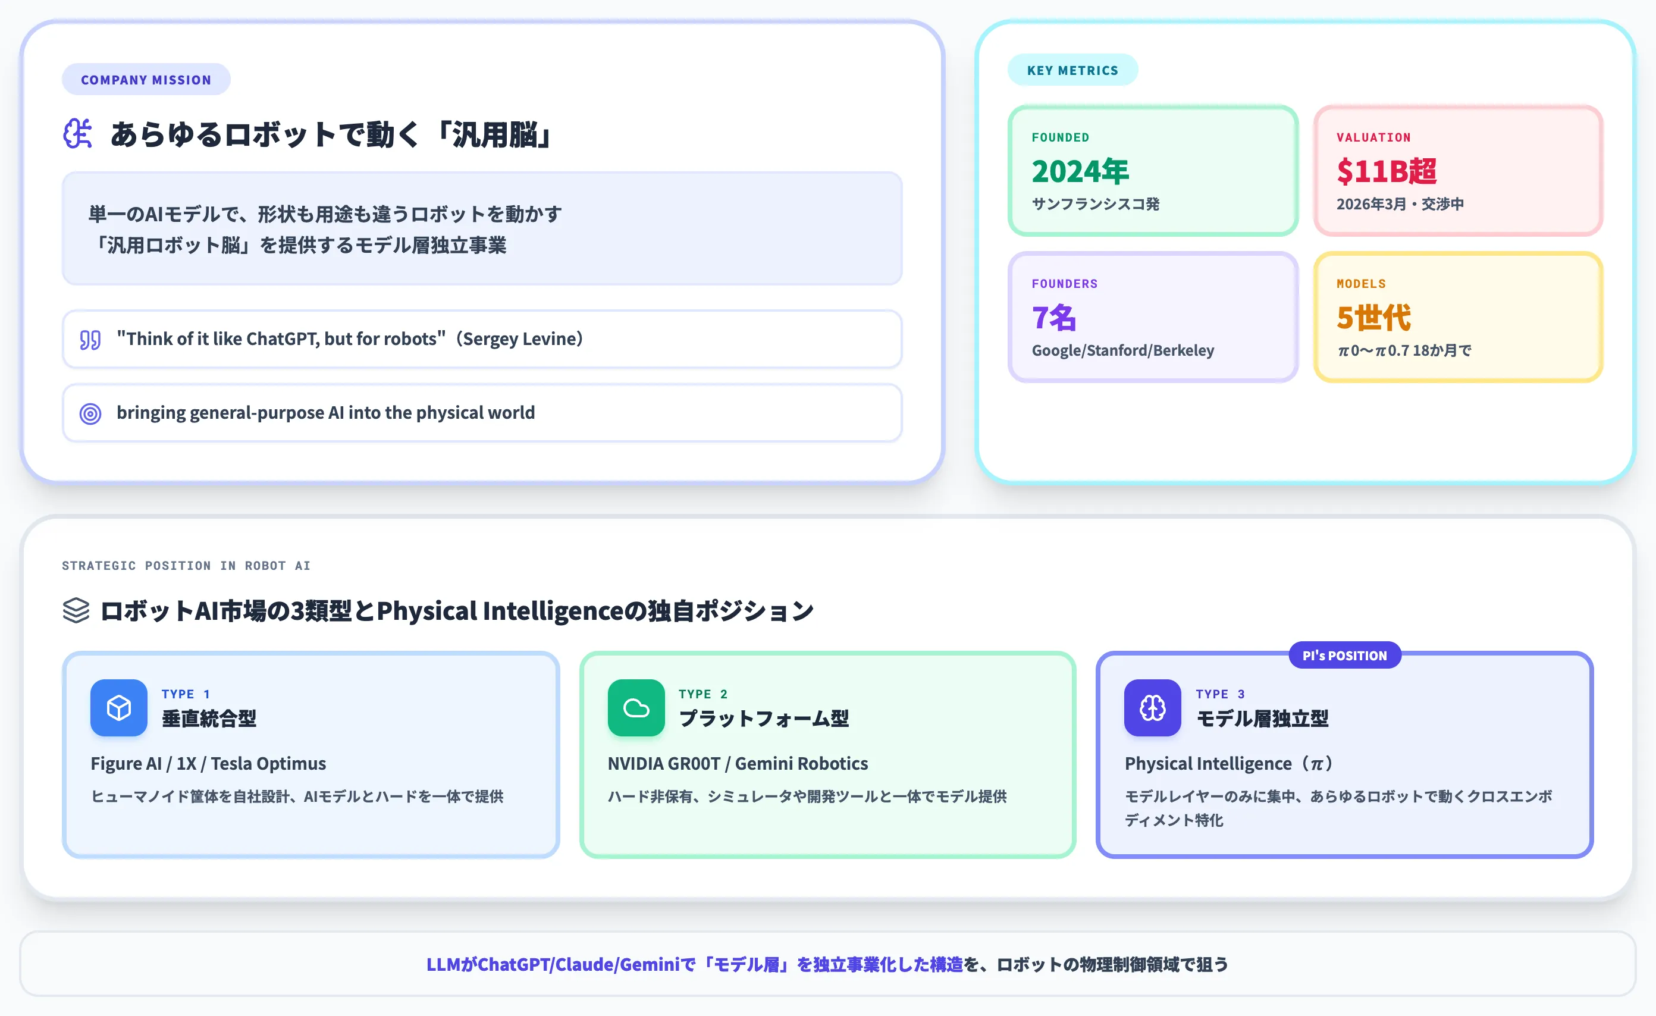This screenshot has width=1656, height=1016.
Task: Click the VALUATION label
Action: [1373, 137]
